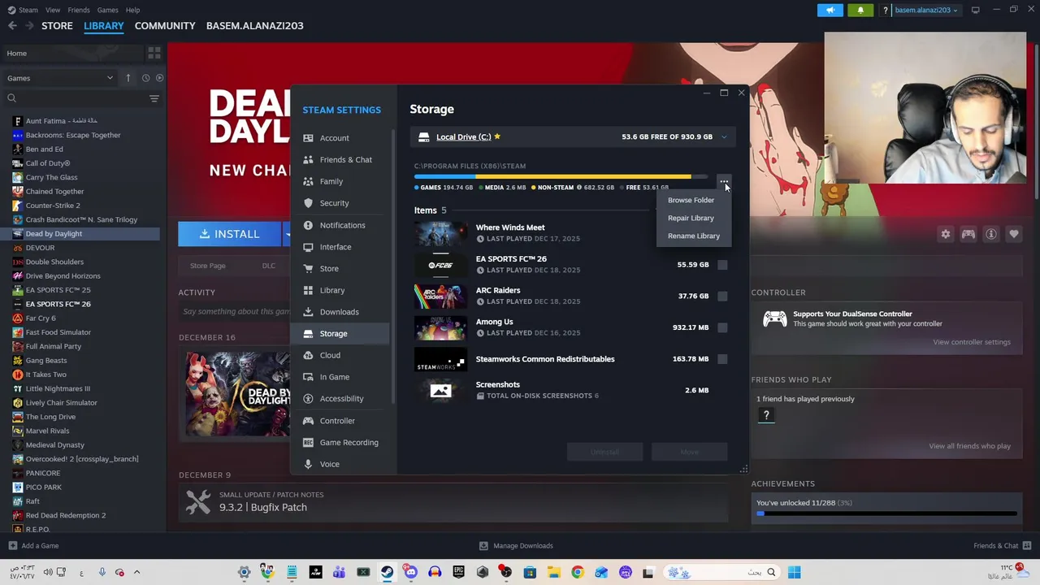Click the Game Recording icon in settings
The width and height of the screenshot is (1040, 585).
(x=308, y=443)
